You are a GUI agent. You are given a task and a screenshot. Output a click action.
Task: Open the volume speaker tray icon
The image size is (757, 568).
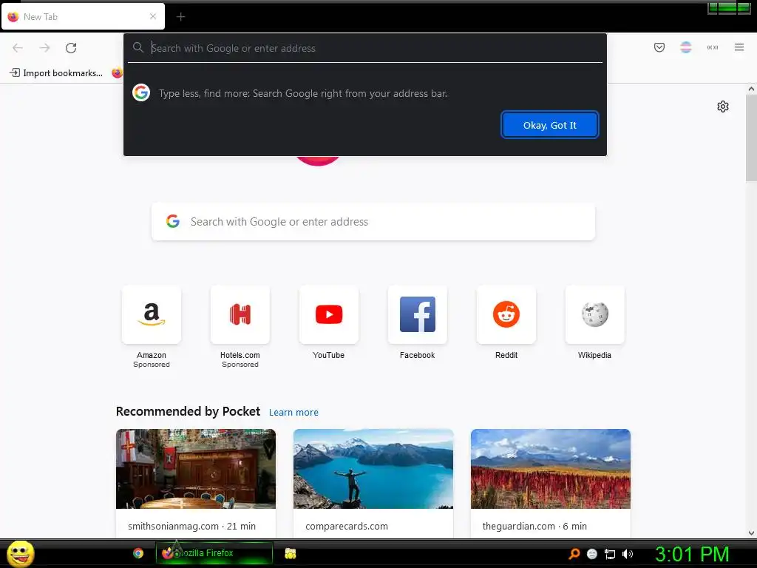point(627,554)
